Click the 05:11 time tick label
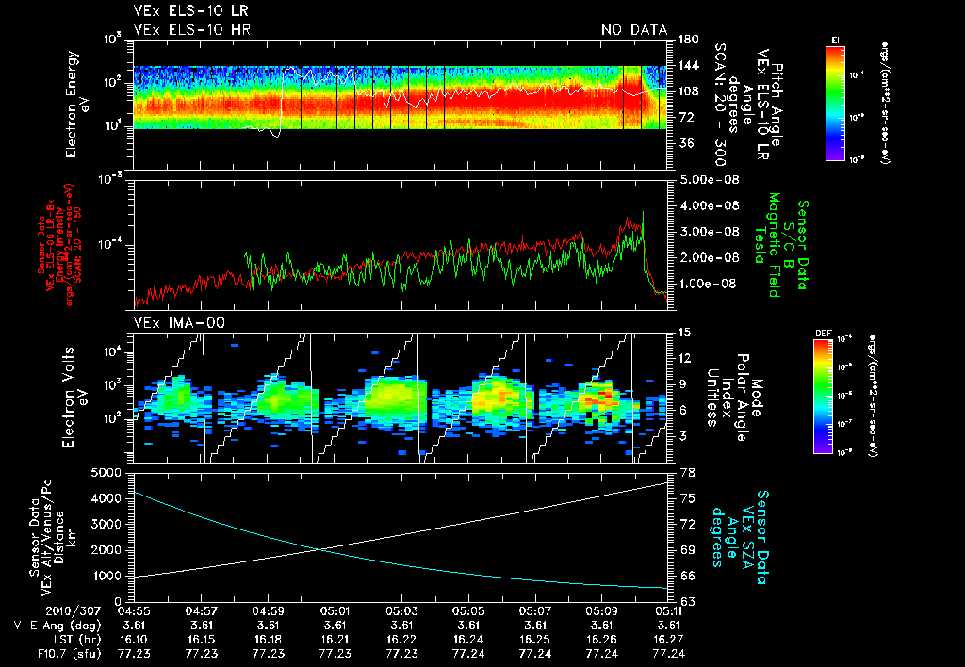965x667 pixels. click(668, 611)
